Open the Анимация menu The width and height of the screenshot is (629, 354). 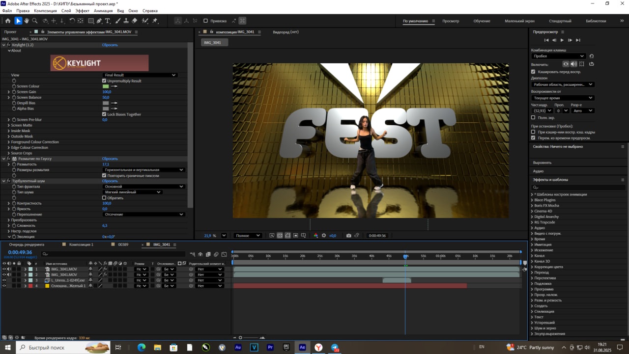pyautogui.click(x=103, y=10)
